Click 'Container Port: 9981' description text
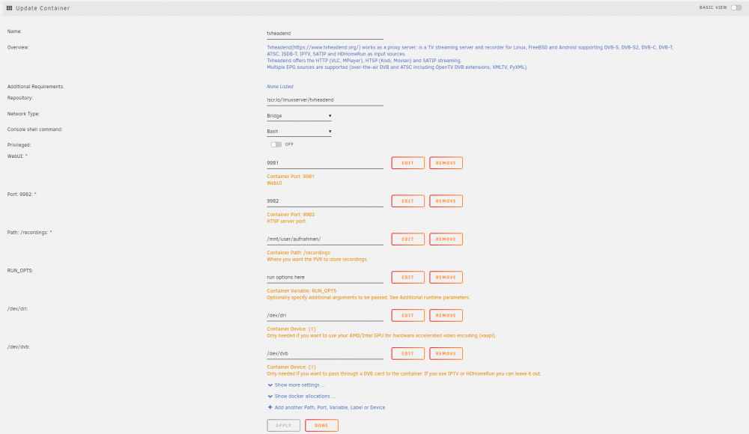This screenshot has width=749, height=434. (x=291, y=176)
